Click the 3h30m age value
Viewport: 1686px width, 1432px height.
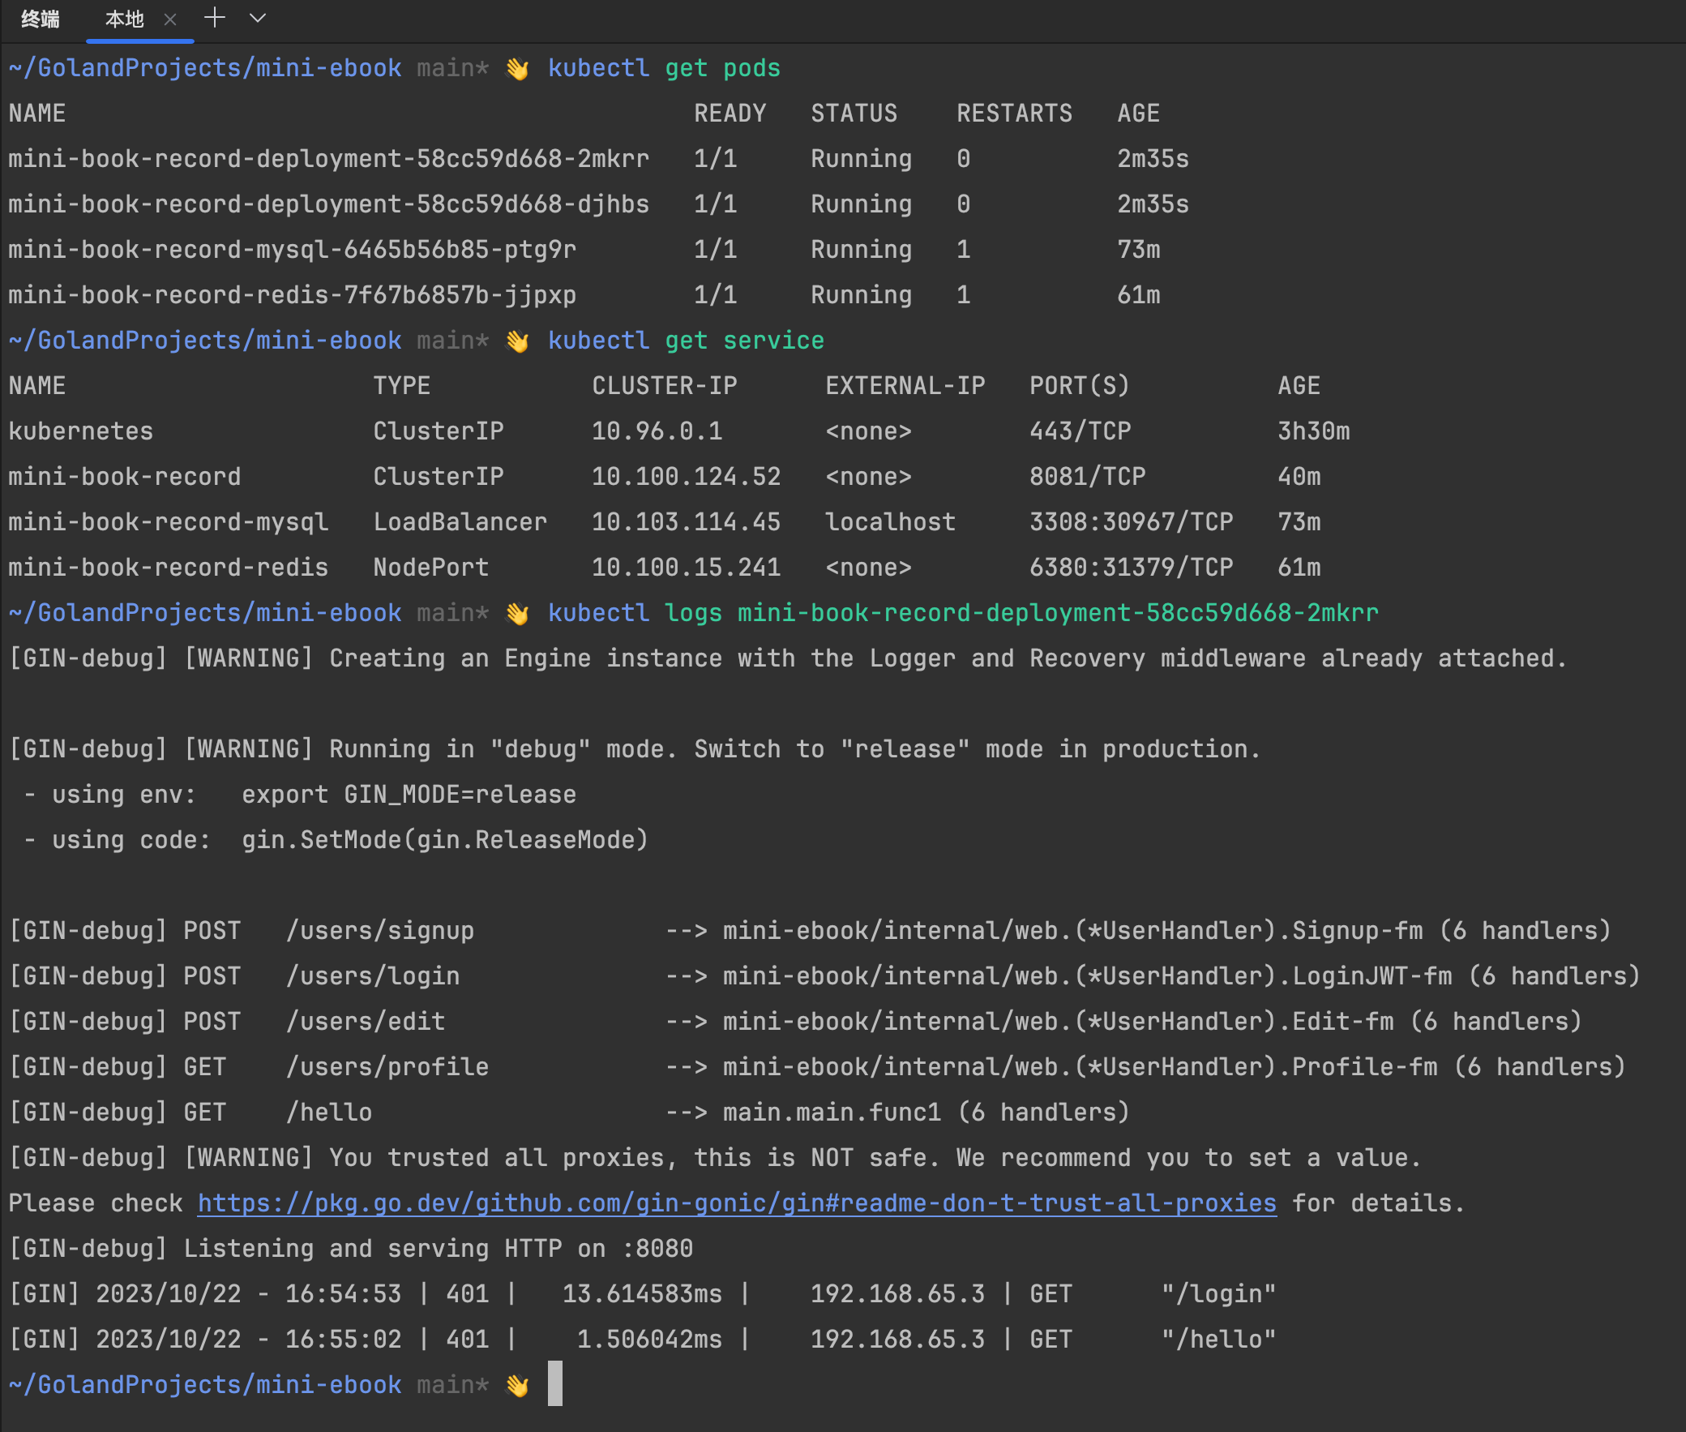point(1314,431)
